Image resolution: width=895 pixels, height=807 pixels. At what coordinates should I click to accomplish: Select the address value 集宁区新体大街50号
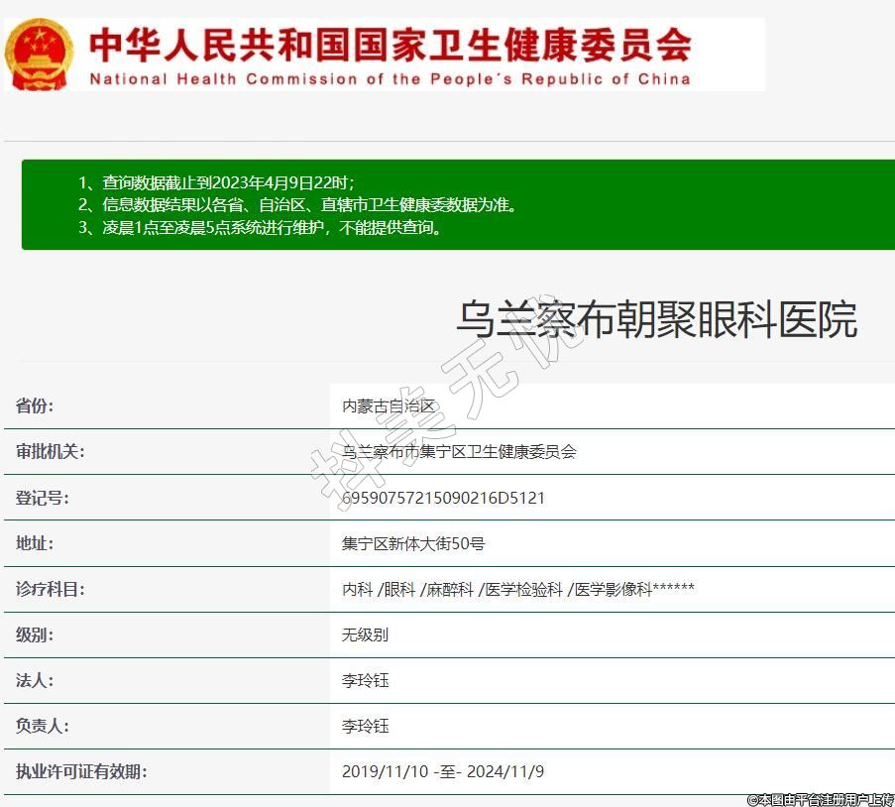pos(413,543)
